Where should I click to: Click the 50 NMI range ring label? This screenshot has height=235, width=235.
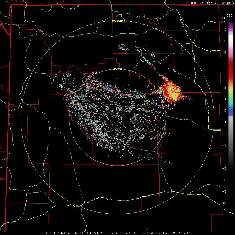117,69
